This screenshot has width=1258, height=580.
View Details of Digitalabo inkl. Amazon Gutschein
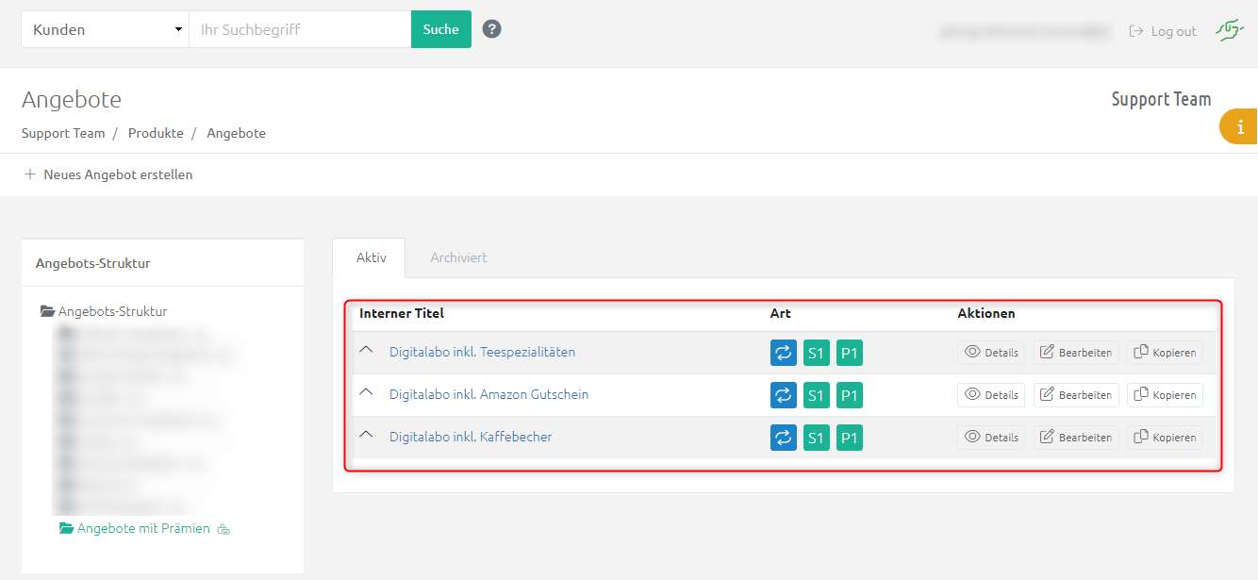(991, 395)
